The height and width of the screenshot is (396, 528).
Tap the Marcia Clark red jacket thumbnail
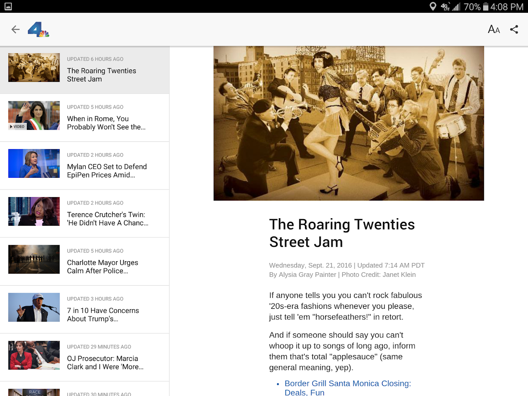pos(34,356)
